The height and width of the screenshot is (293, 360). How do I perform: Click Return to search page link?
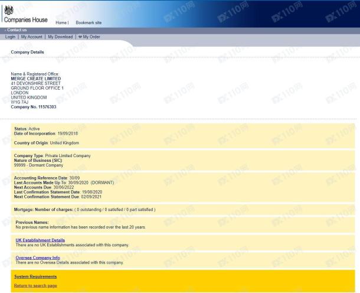pos(35,286)
